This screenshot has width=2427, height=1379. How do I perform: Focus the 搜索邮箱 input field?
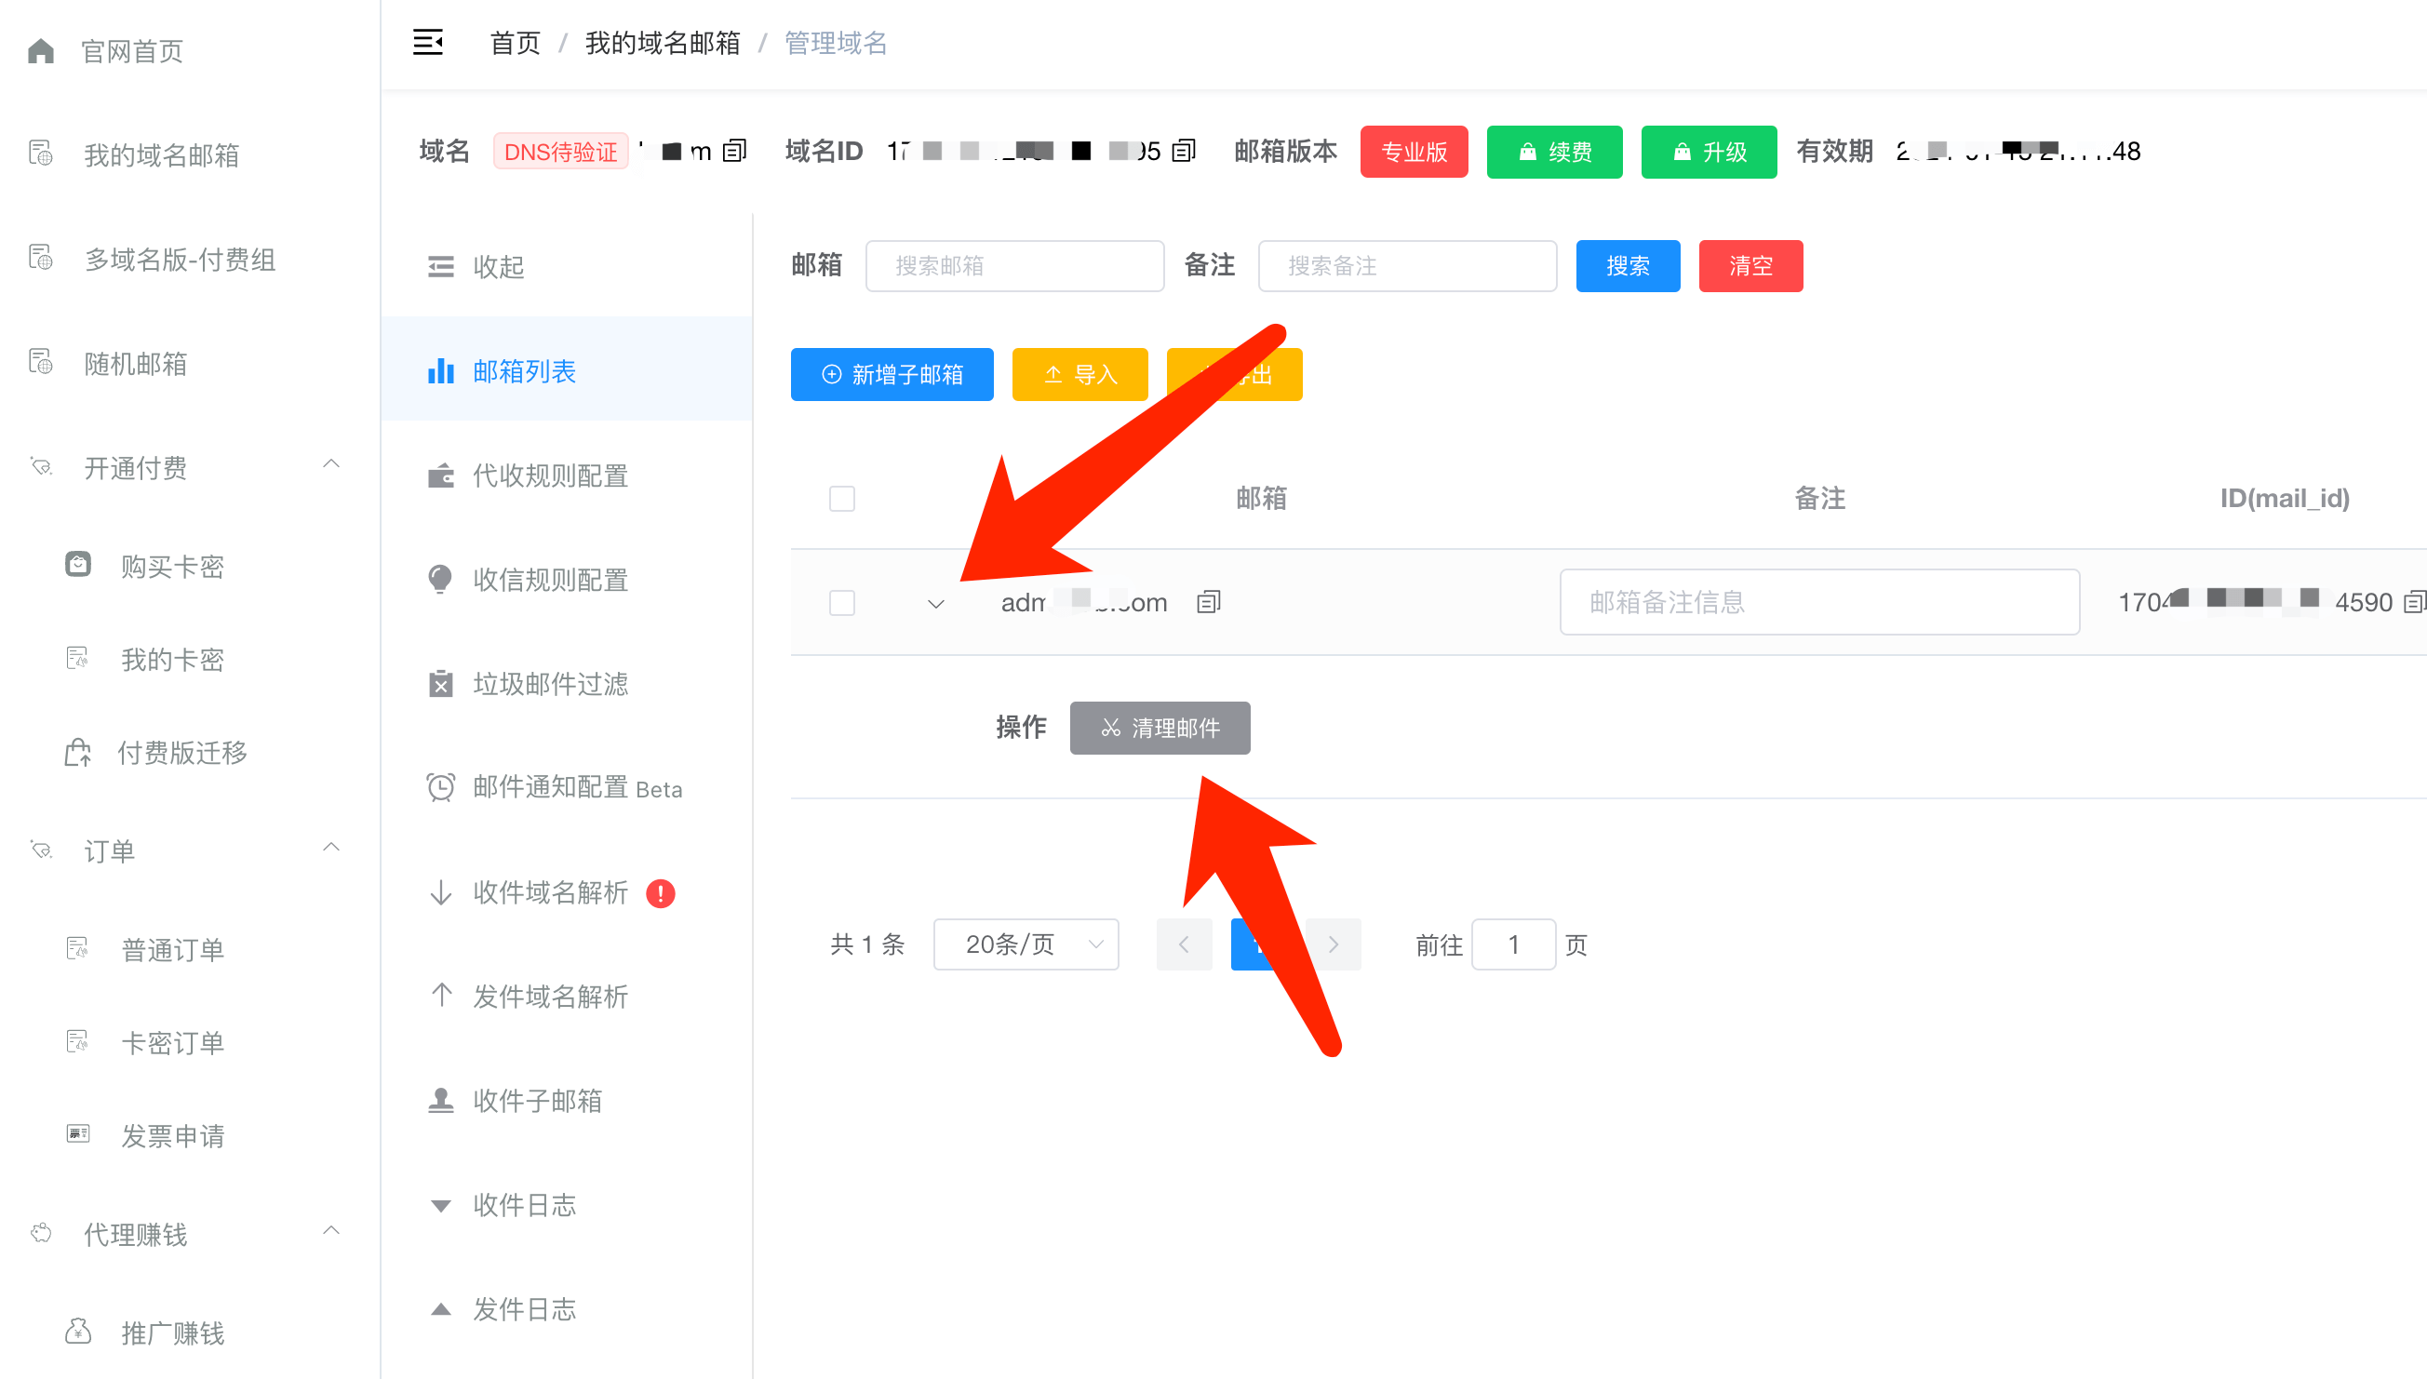click(1014, 266)
